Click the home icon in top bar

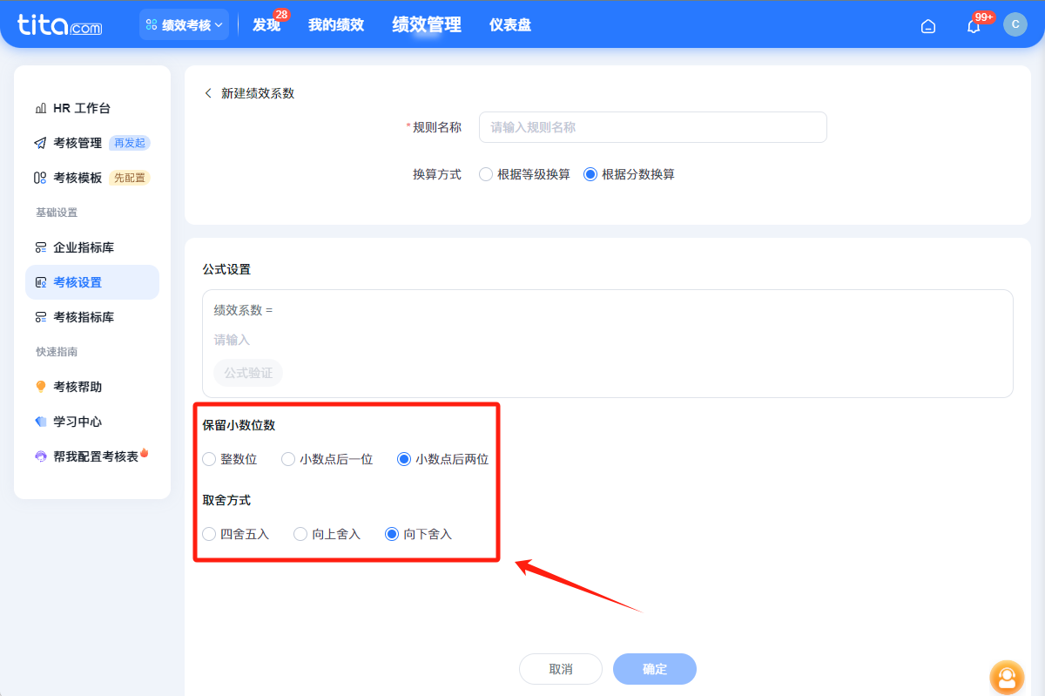click(x=927, y=25)
